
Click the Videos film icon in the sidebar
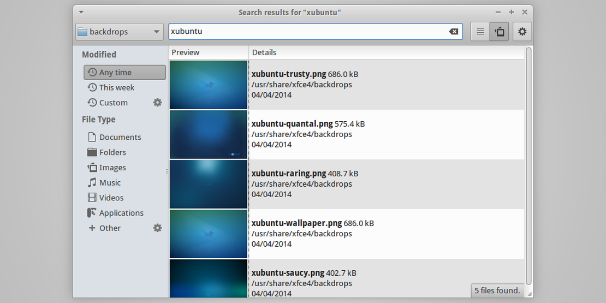92,198
